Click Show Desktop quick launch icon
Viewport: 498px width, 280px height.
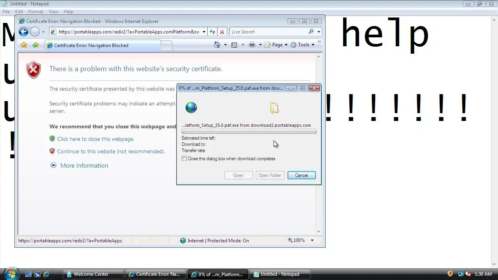(28, 274)
